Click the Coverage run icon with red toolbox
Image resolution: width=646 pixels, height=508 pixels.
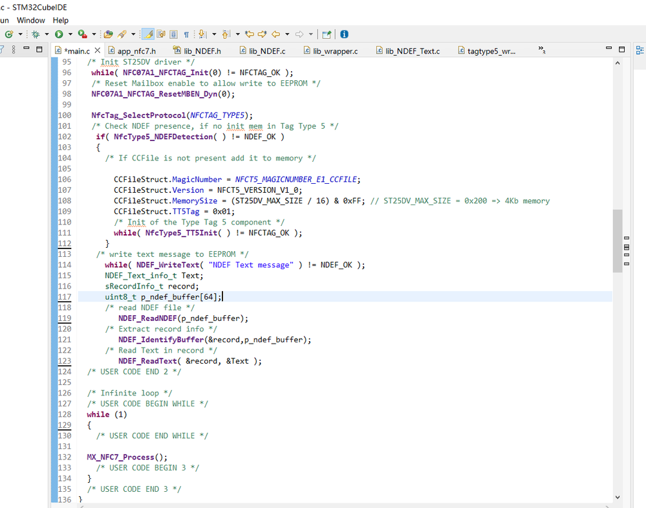pos(82,34)
